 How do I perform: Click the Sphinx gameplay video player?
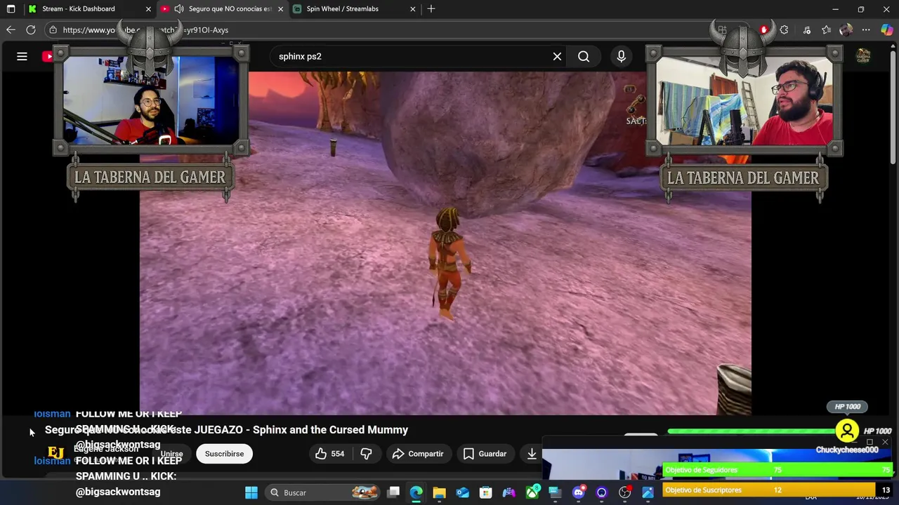coord(445,243)
